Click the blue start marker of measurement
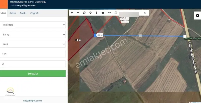 [95, 35]
